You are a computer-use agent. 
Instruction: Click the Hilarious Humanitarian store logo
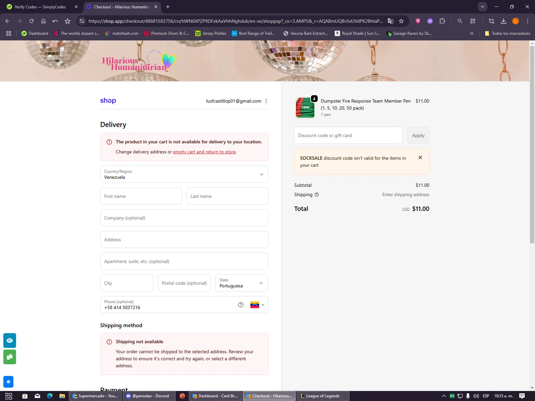[139, 61]
